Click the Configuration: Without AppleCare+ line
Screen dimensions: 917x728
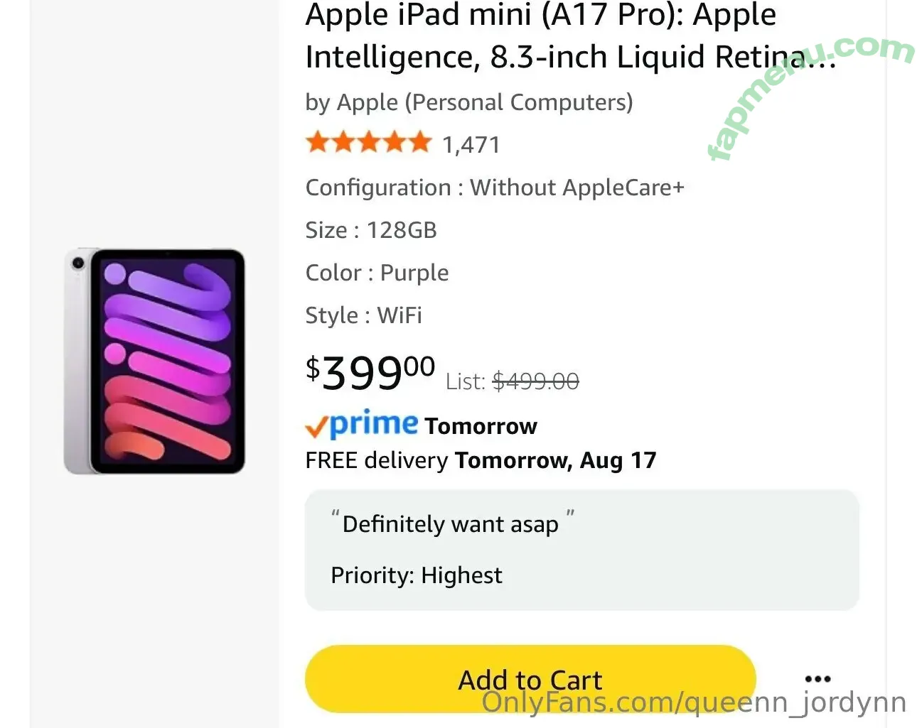click(494, 188)
